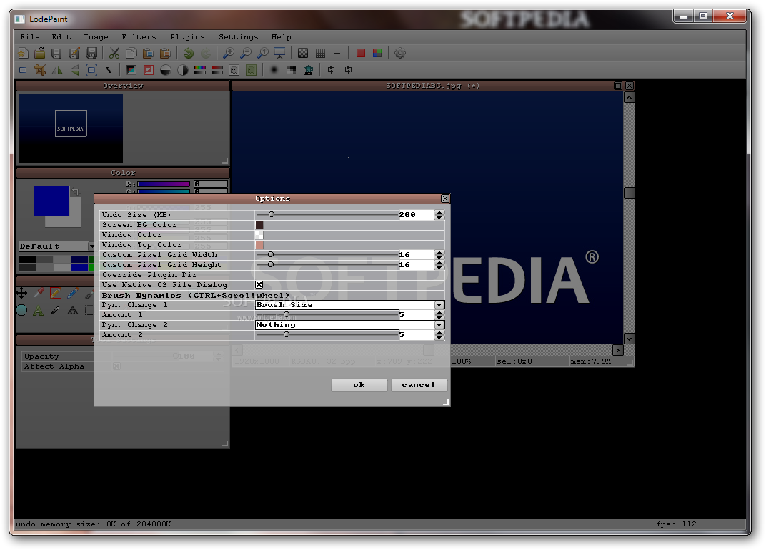
Task: Click the presentation screen icon
Action: coord(280,54)
